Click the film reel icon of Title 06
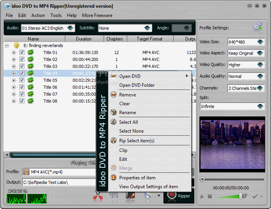This screenshot has width=271, height=209. [x=31, y=87]
